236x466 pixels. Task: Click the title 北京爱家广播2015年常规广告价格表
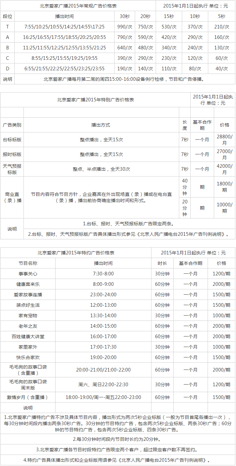coord(78,6)
